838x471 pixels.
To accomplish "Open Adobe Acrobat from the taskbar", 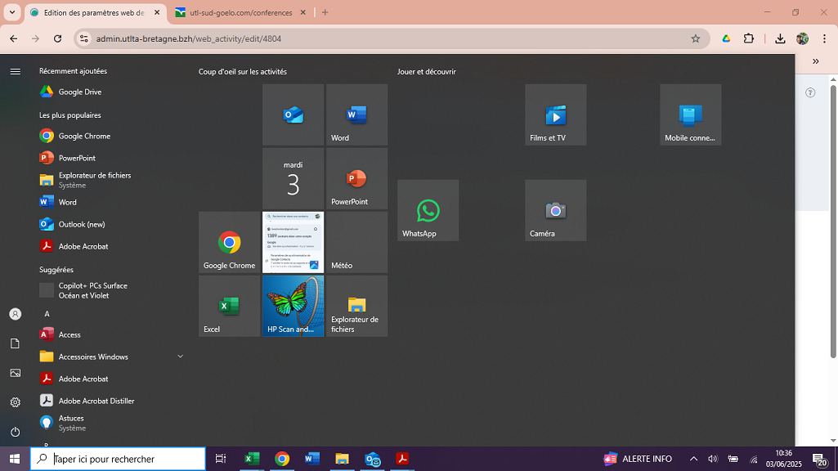I will [402, 459].
